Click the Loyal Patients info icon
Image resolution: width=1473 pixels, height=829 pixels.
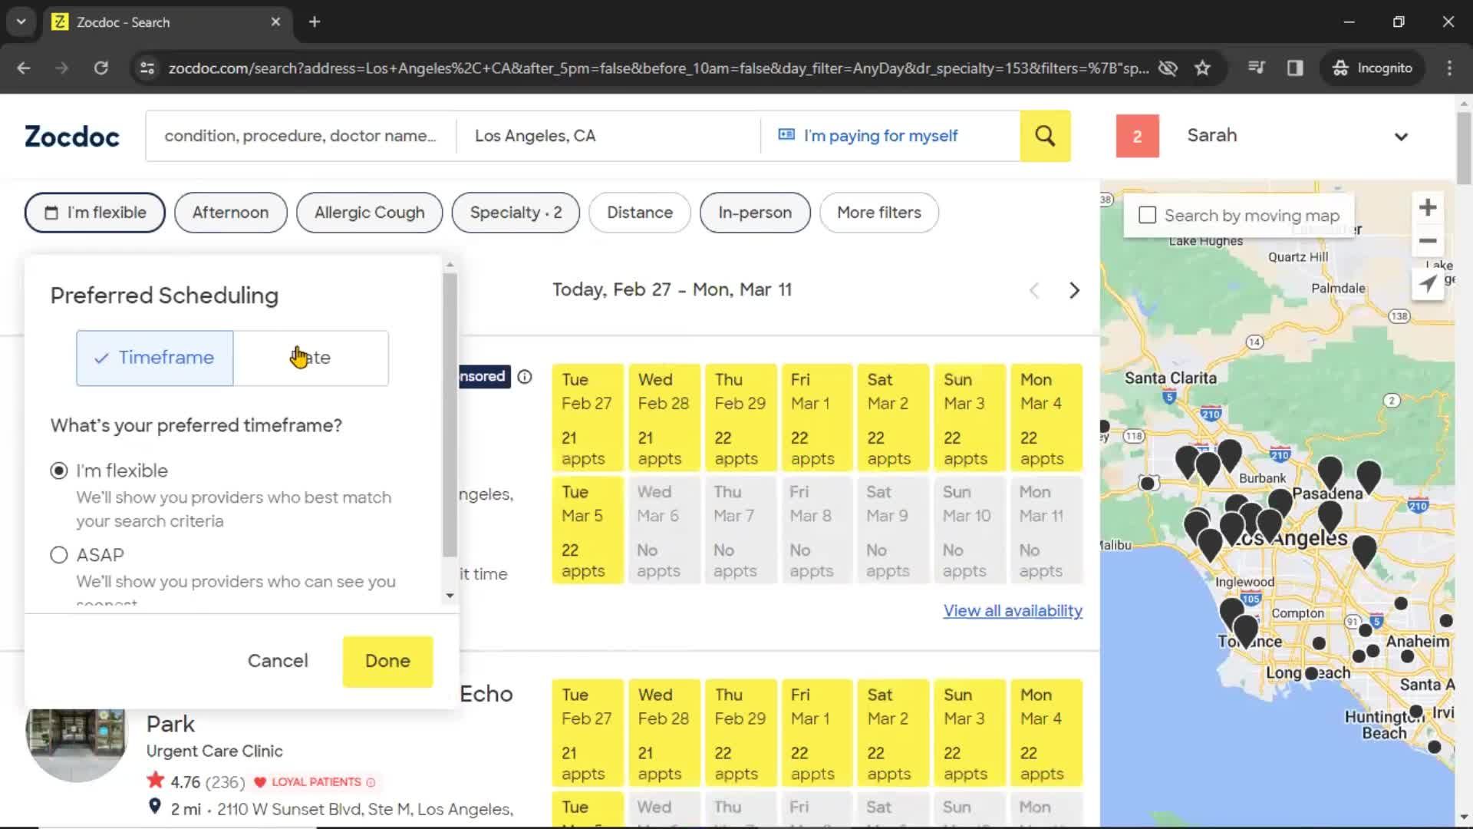371,782
